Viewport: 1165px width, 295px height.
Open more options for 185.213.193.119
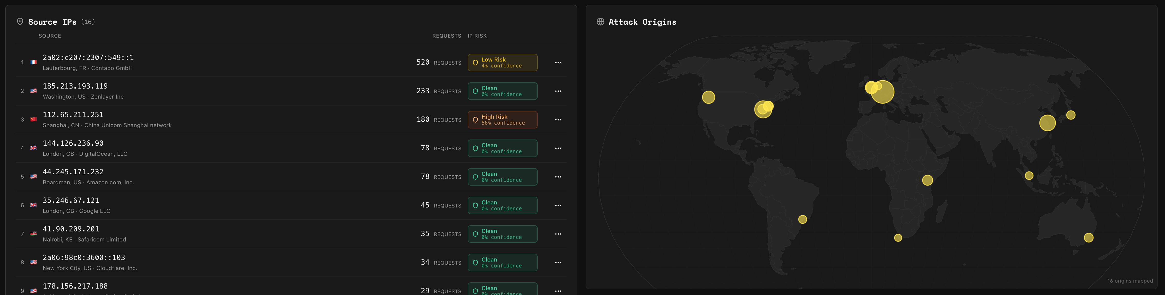[558, 91]
